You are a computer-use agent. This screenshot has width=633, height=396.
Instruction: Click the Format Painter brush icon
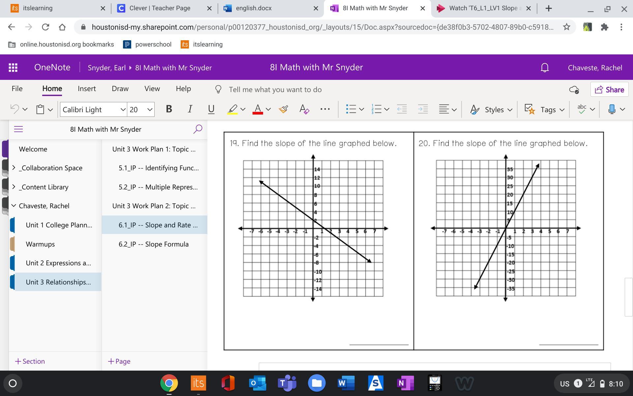pos(283,109)
